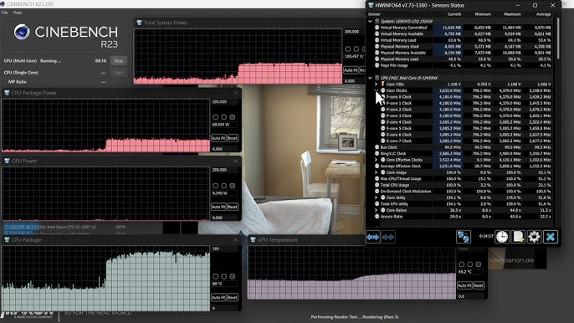Click Reset in CPU Package Power graph
Screen dimensions: 574x323
coord(233,138)
